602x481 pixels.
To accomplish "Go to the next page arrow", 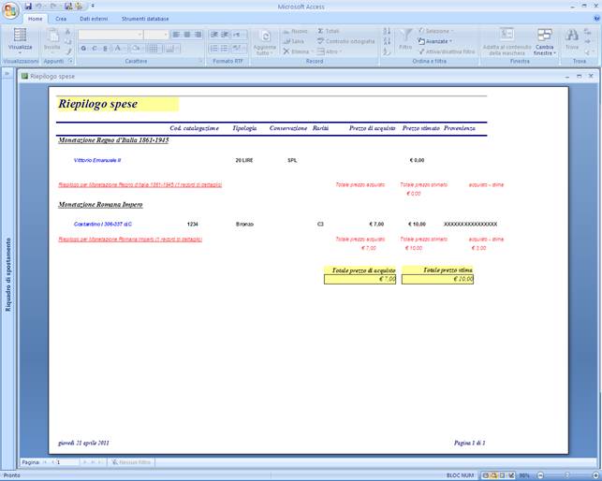I will 85,462.
